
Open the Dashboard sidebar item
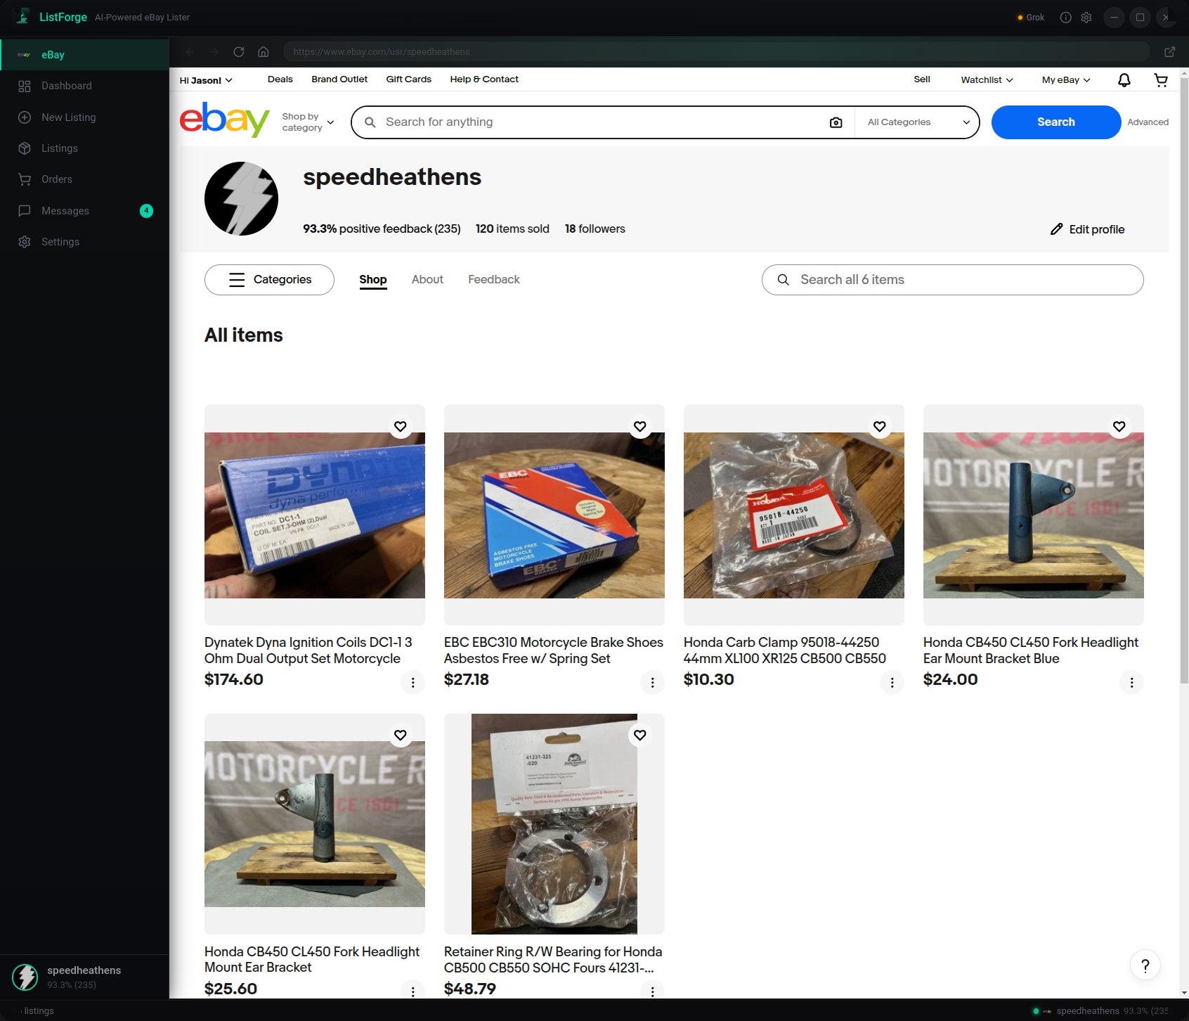coord(84,86)
